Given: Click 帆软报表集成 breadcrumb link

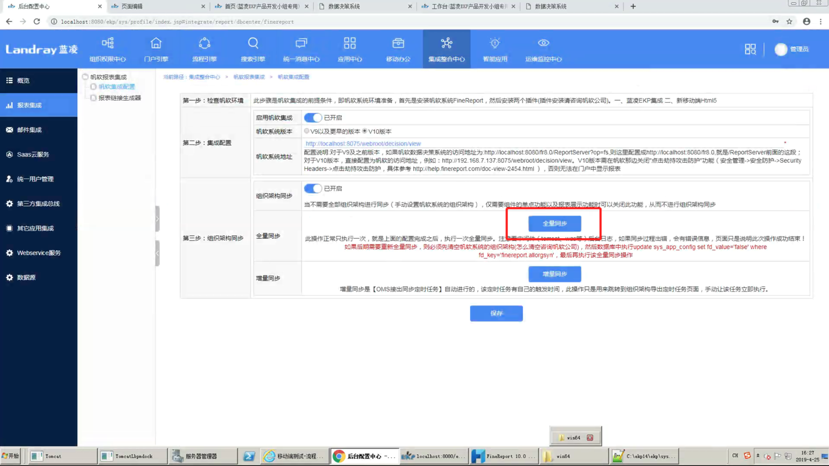Looking at the screenshot, I should point(249,77).
